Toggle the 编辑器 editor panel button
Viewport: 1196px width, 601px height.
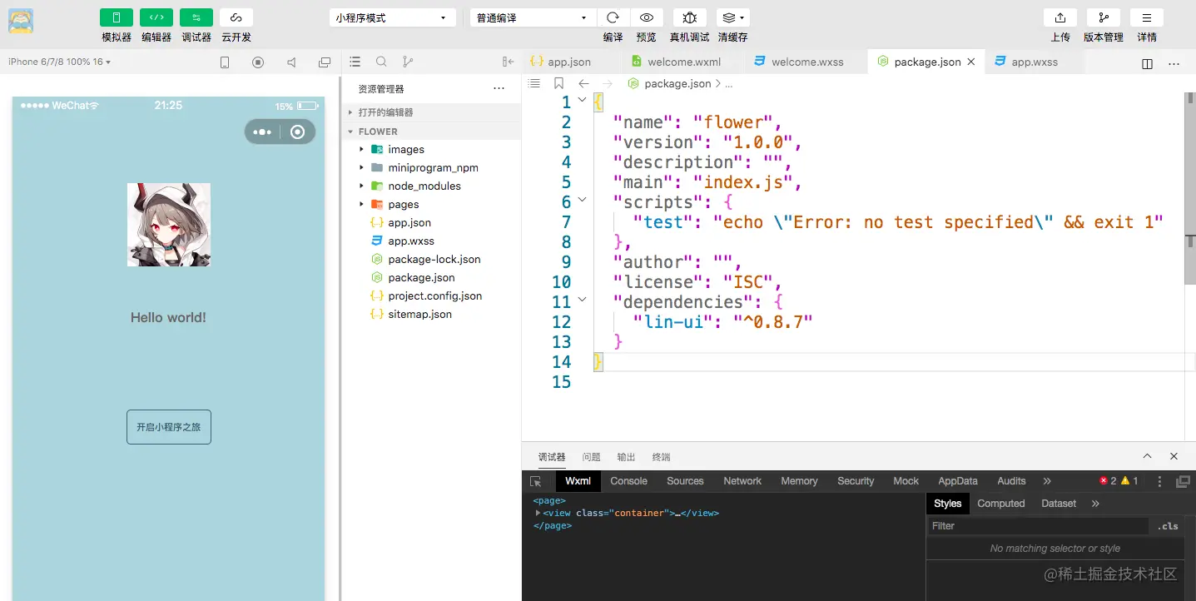[156, 17]
